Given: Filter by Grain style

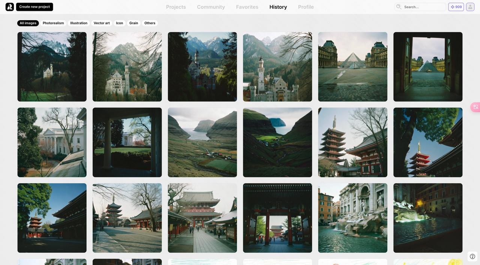Looking at the screenshot, I should (x=134, y=23).
